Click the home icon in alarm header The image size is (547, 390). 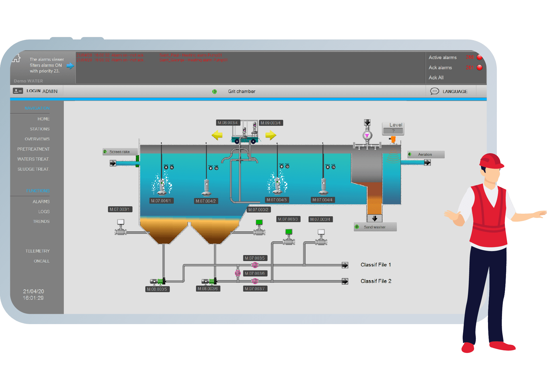(x=16, y=58)
